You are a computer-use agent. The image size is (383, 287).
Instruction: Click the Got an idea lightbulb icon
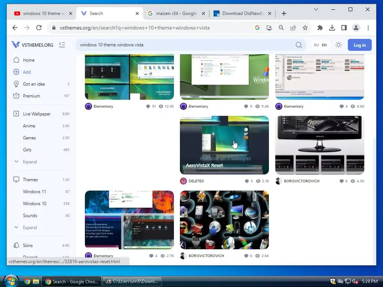point(16,84)
